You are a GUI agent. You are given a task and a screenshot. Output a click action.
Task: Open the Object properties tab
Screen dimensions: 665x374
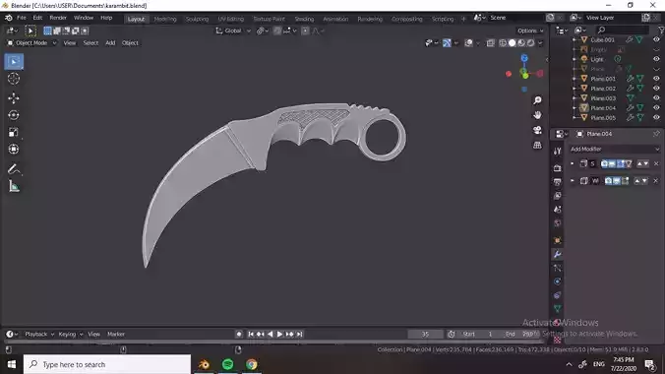557,240
